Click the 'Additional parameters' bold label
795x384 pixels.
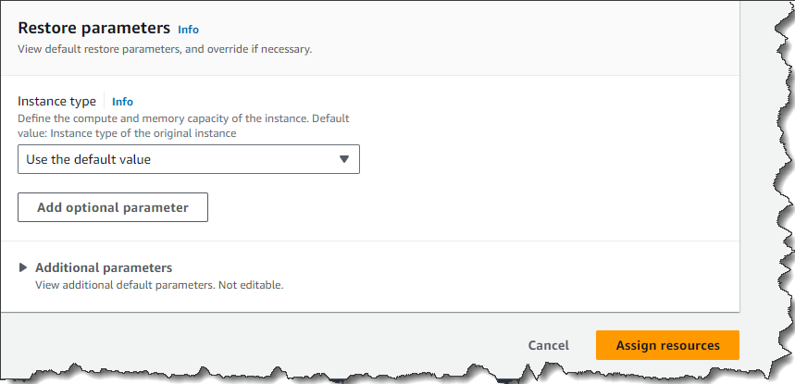(x=104, y=267)
